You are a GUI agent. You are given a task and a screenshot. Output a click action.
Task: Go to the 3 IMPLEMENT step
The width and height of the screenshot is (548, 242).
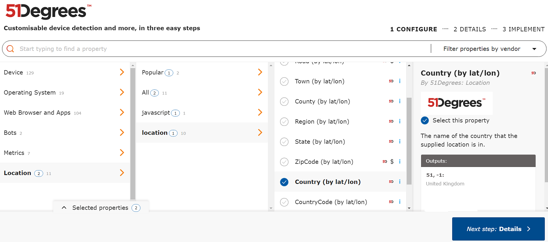(523, 29)
